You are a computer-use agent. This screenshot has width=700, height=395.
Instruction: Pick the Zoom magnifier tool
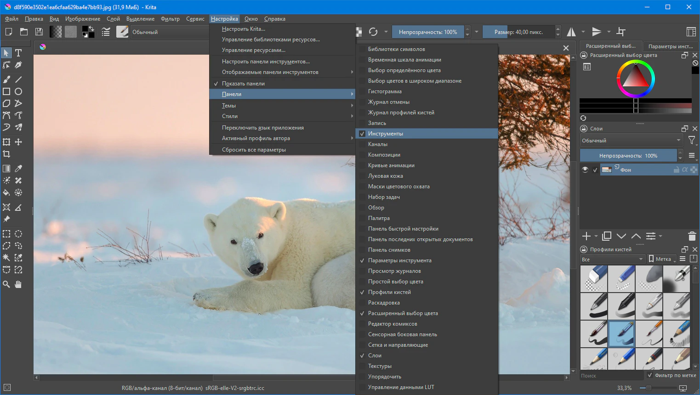[x=6, y=284]
